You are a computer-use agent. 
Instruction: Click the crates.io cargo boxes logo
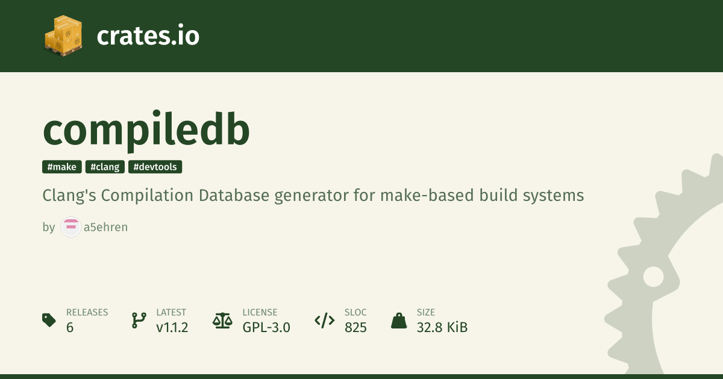point(63,36)
